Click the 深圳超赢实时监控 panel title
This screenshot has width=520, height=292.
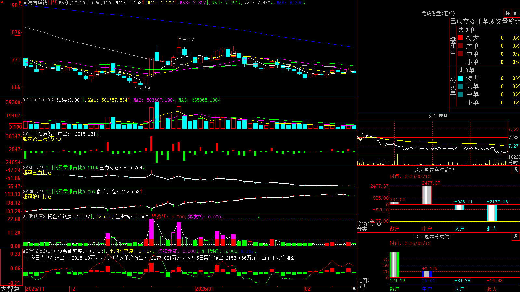pyautogui.click(x=434, y=170)
